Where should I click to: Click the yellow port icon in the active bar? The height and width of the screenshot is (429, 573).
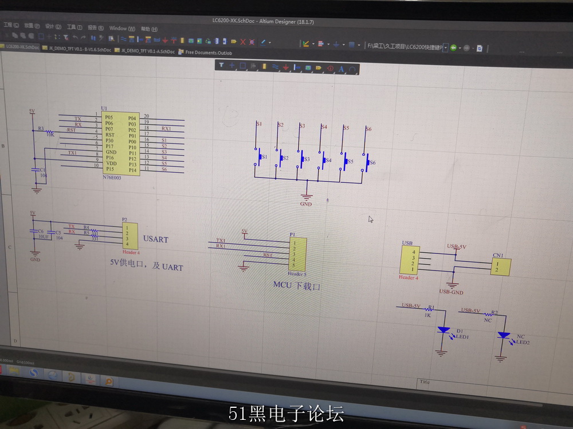[319, 68]
